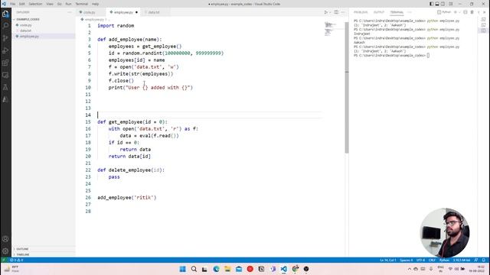Image resolution: width=490 pixels, height=275 pixels.
Task: Open the Run and Debug view
Action: point(5,50)
